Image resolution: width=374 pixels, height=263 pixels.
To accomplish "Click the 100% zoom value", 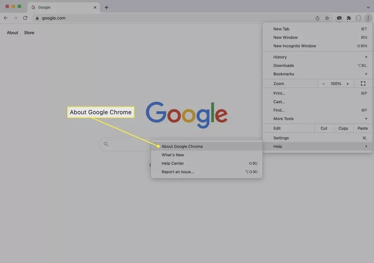I will (336, 84).
